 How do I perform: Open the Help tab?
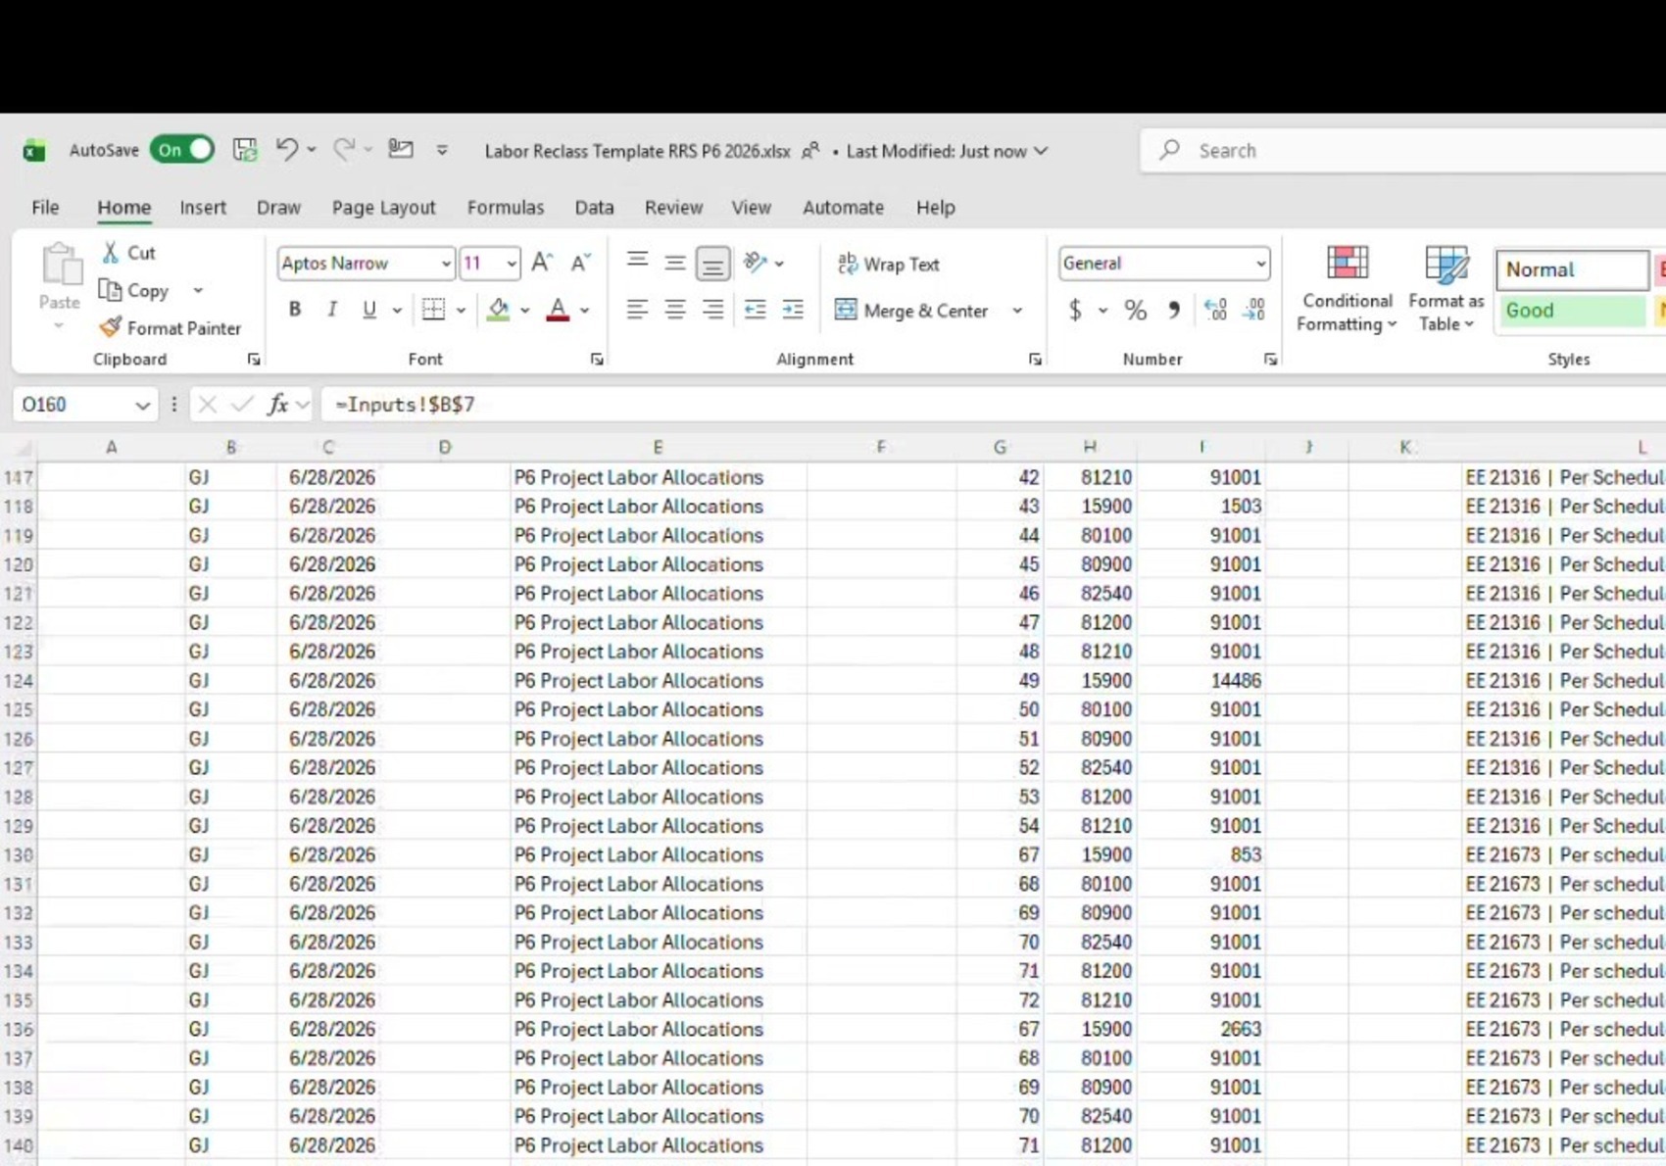935,207
